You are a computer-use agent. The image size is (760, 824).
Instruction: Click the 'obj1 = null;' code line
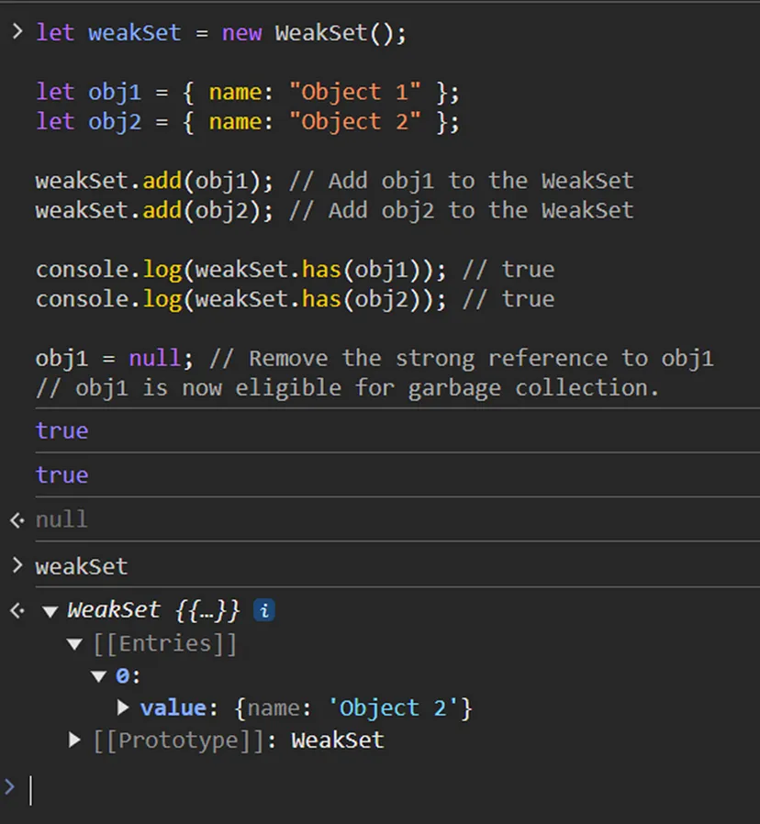tap(116, 358)
